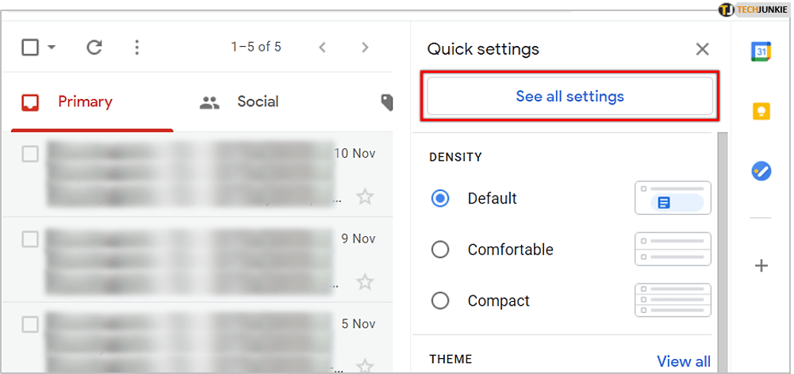This screenshot has width=794, height=374.
Task: Open Google Calendar from side panel
Action: tap(761, 52)
